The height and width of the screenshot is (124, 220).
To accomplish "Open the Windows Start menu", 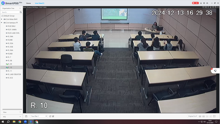I will [3, 122].
